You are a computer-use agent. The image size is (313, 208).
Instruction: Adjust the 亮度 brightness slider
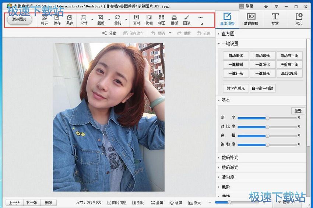point(267,118)
